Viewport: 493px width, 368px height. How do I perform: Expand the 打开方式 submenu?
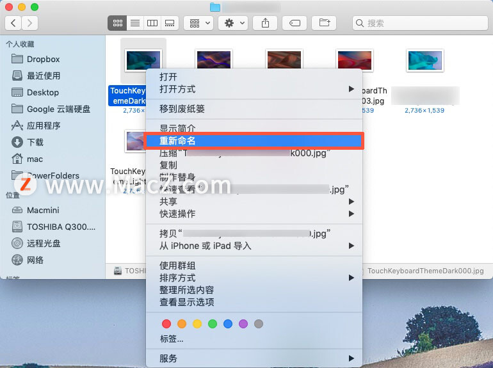254,89
